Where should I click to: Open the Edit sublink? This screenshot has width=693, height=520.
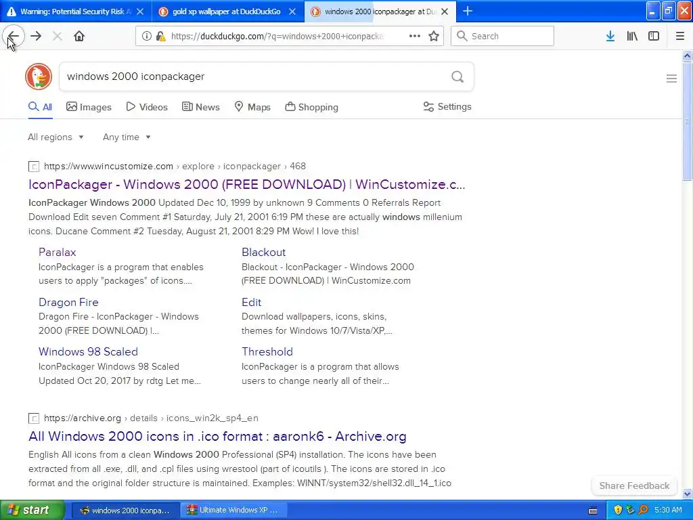click(251, 302)
